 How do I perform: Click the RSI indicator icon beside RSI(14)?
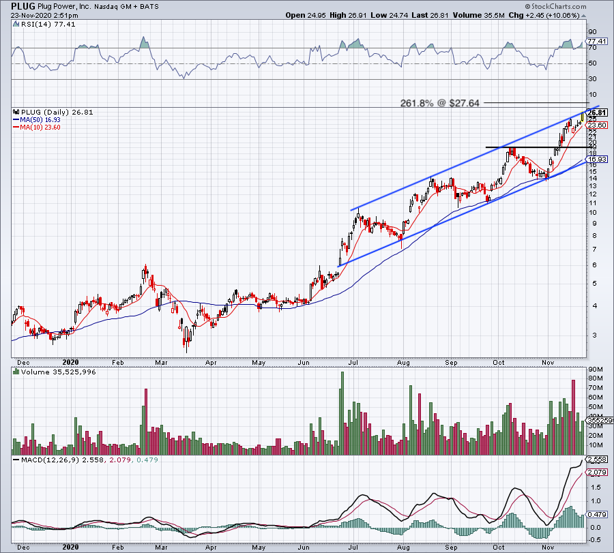pos(16,25)
